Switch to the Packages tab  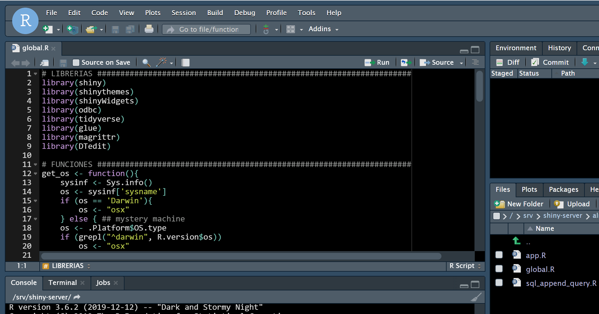[x=564, y=189]
